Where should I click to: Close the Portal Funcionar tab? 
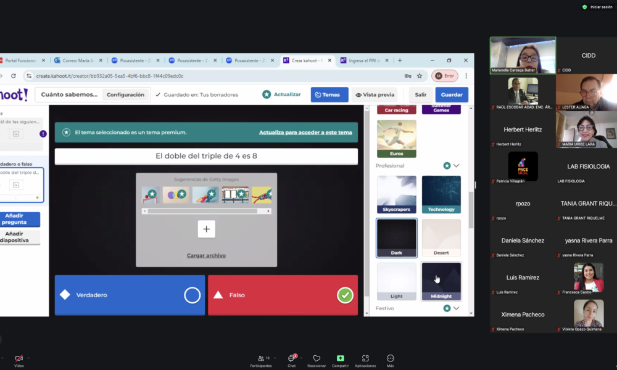click(43, 60)
